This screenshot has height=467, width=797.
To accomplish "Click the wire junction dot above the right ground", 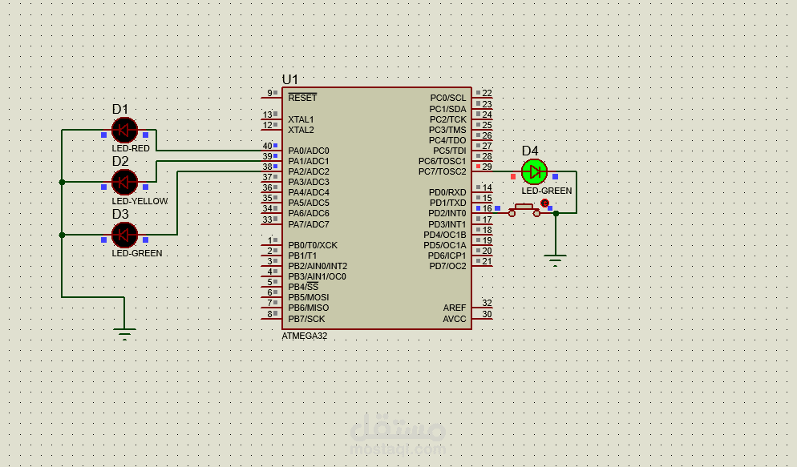I will 556,213.
